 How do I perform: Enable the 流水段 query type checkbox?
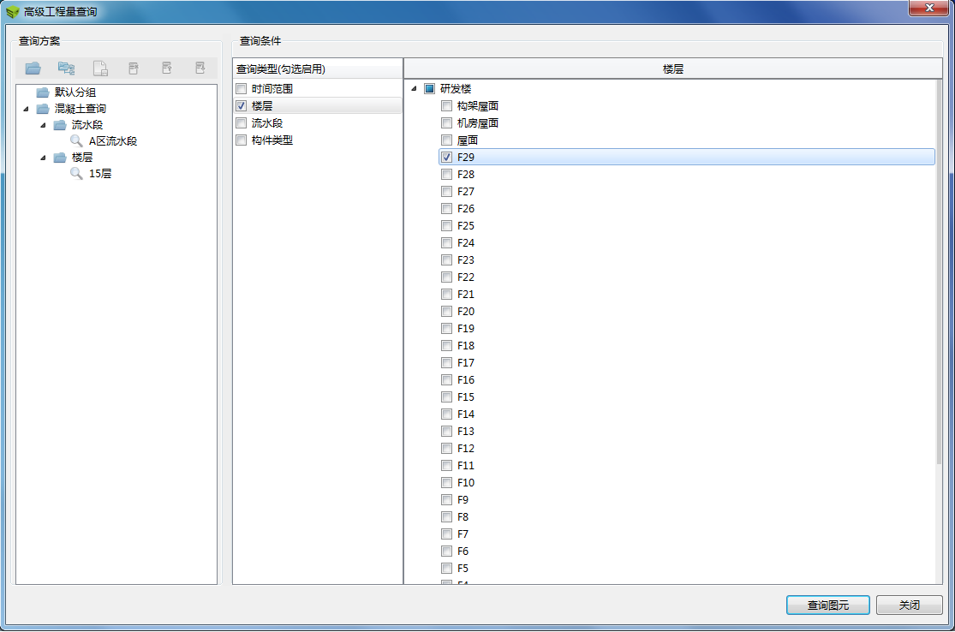coord(242,123)
